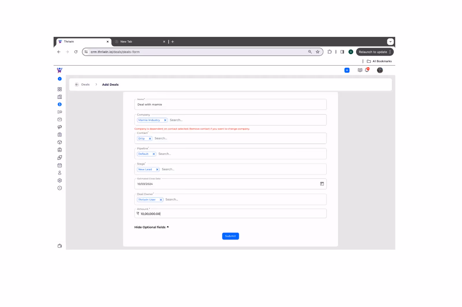Submit the deal form
Viewport: 462px width, 307px height.
pyautogui.click(x=230, y=236)
